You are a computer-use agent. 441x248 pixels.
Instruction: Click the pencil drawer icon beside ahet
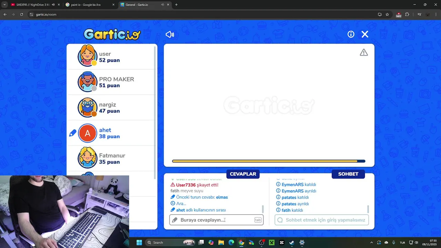73,133
